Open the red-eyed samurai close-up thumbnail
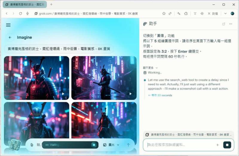Viewport: 239px width, 156px height. coord(36,78)
